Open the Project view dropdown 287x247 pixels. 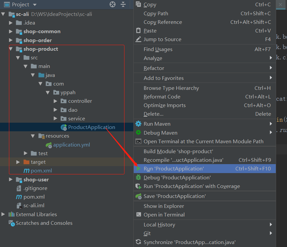(x=35, y=5)
